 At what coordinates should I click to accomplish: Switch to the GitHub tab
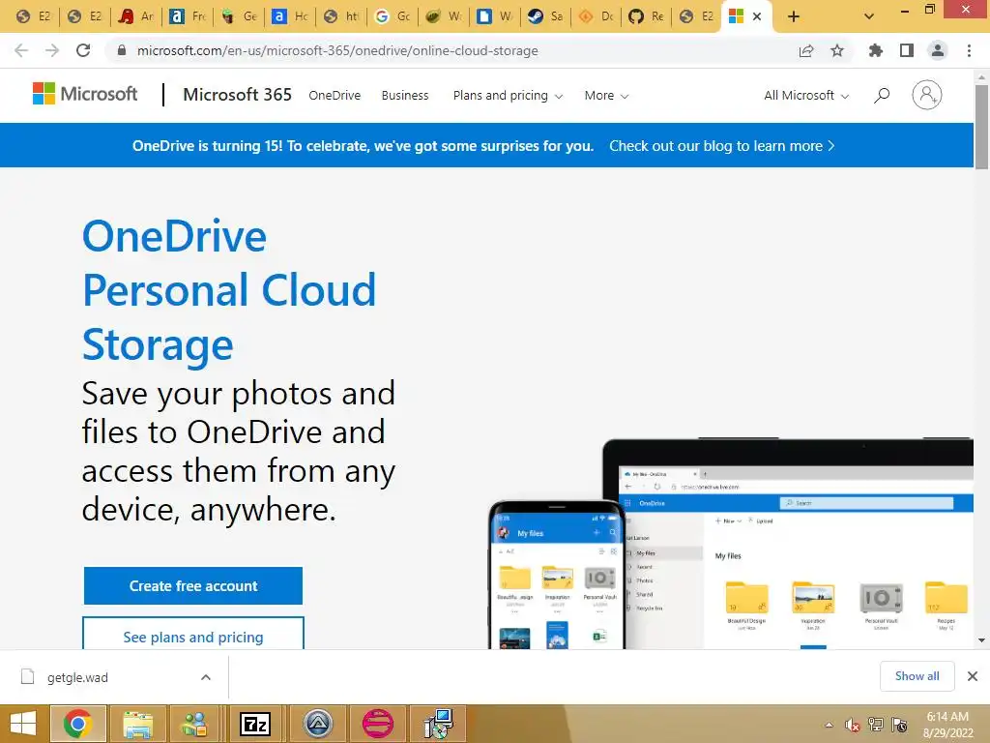647,16
